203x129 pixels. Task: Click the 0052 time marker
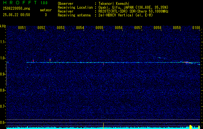pyautogui.click(x=41, y=27)
